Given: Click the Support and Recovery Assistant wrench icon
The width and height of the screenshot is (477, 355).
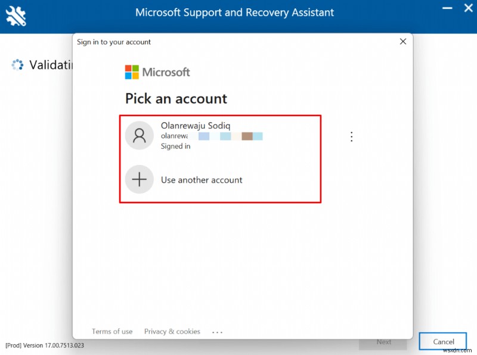Looking at the screenshot, I should click(x=16, y=15).
